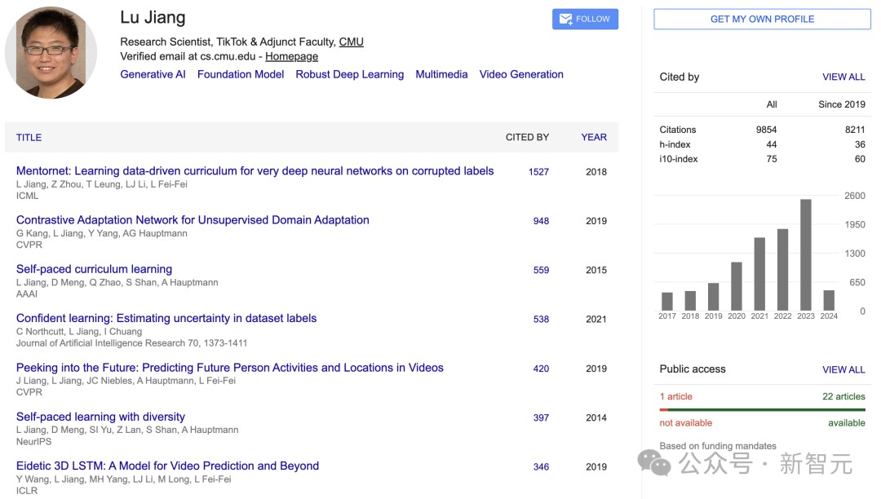The image size is (881, 499).
Task: Click Lu Jiang's profile photo
Action: click(51, 53)
